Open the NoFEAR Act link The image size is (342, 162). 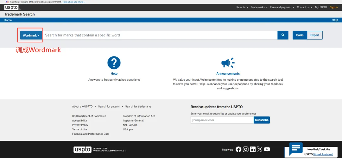pos(130,125)
